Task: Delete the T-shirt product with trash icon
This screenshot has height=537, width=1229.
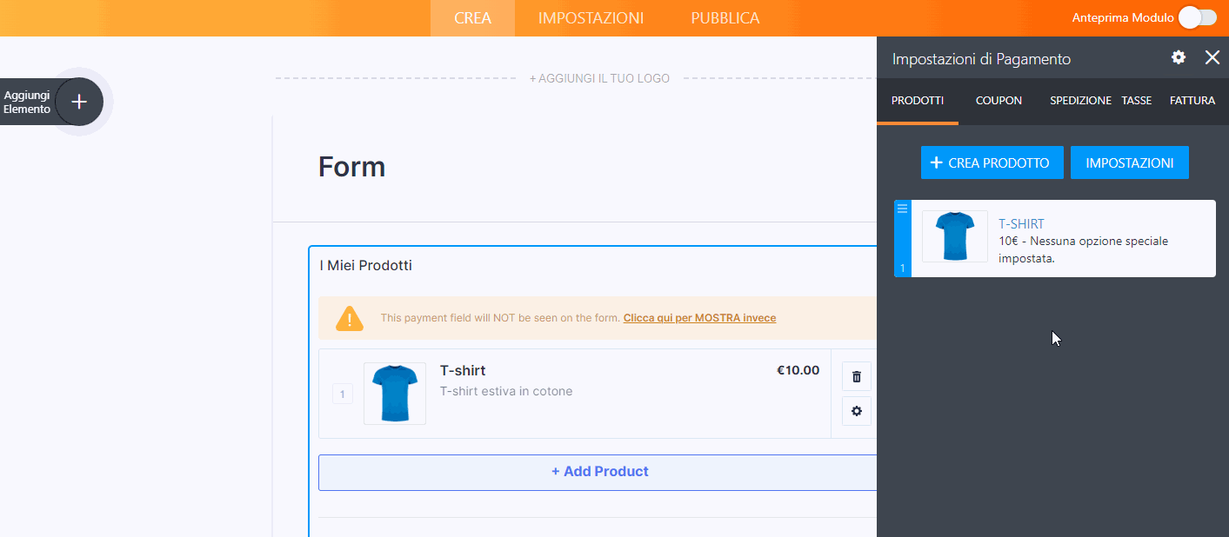Action: coord(857,376)
